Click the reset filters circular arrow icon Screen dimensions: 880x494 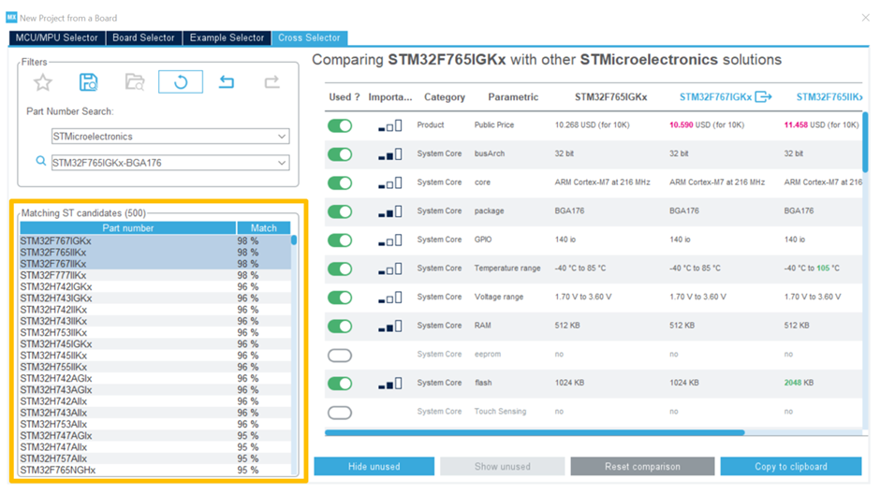(181, 82)
